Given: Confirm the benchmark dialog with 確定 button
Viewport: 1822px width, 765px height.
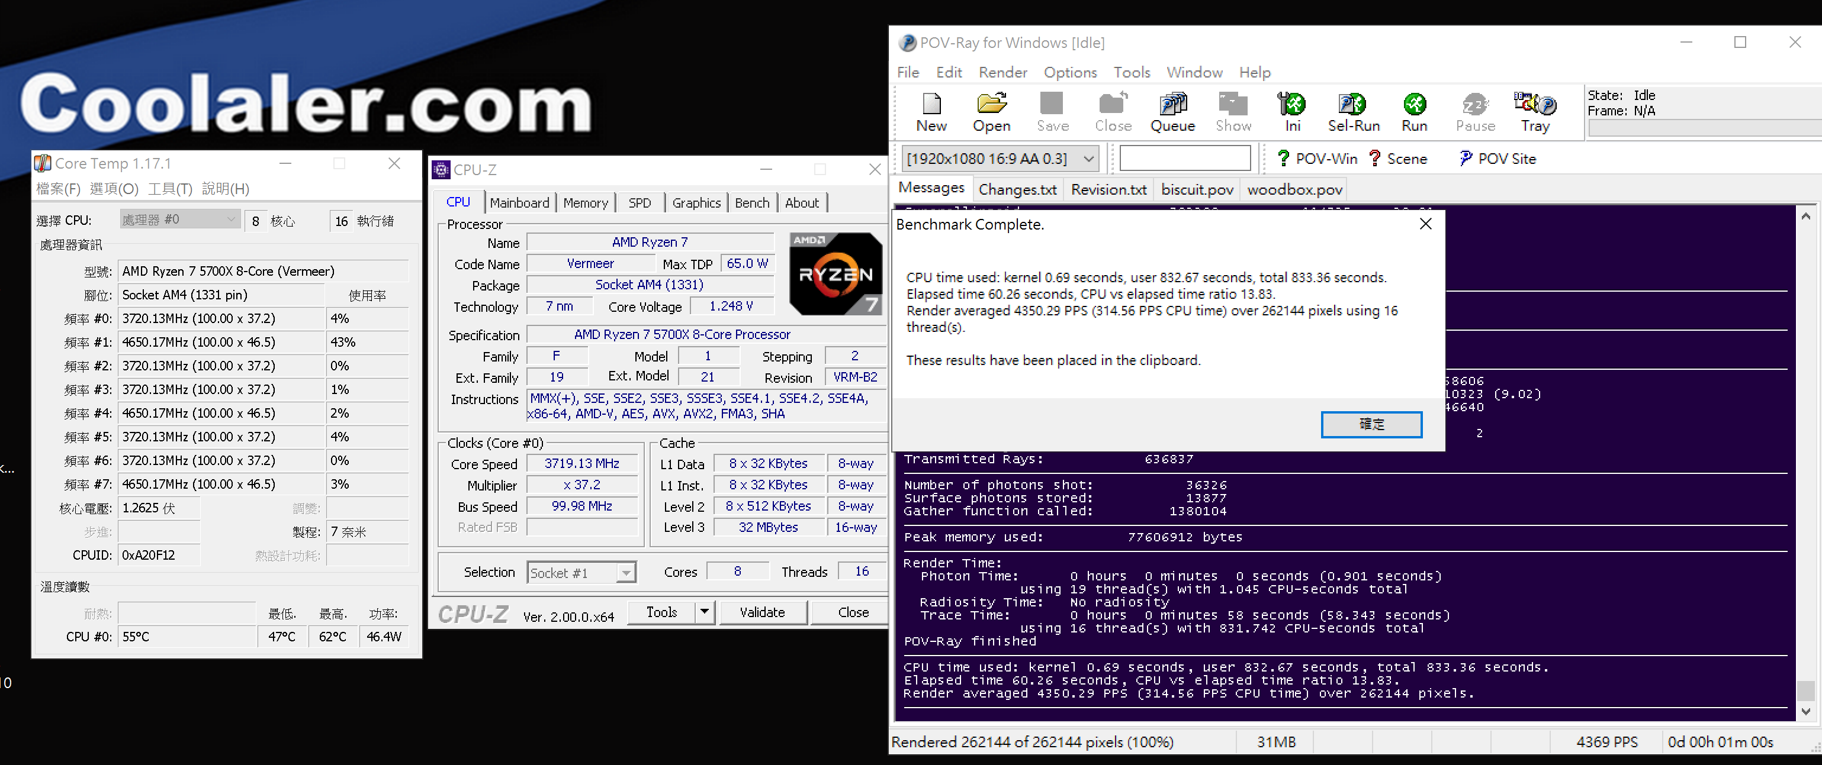Looking at the screenshot, I should (x=1371, y=424).
